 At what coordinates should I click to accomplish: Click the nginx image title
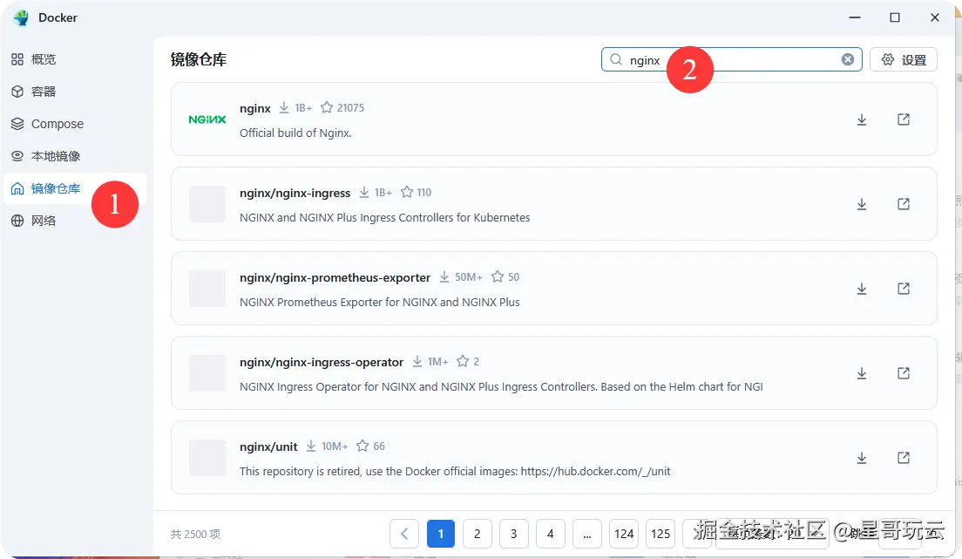click(255, 109)
